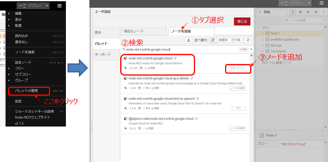Click the upload module icon button

click(x=188, y=40)
